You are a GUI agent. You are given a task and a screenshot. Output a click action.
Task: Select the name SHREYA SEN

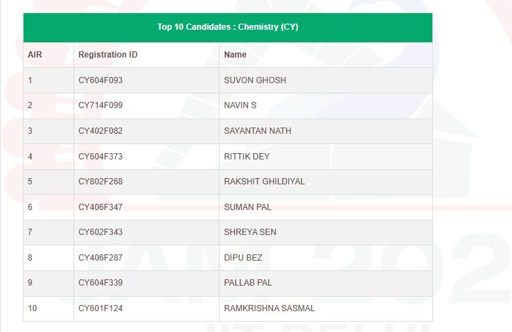coord(250,232)
